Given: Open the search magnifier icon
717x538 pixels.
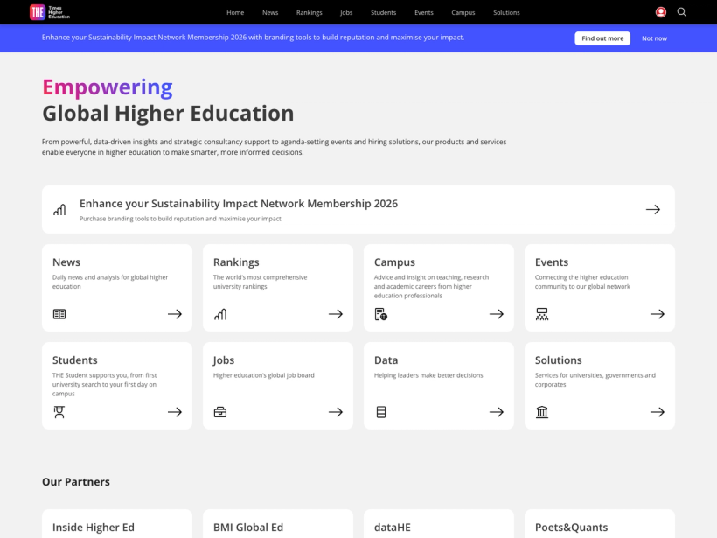Looking at the screenshot, I should [x=682, y=12].
